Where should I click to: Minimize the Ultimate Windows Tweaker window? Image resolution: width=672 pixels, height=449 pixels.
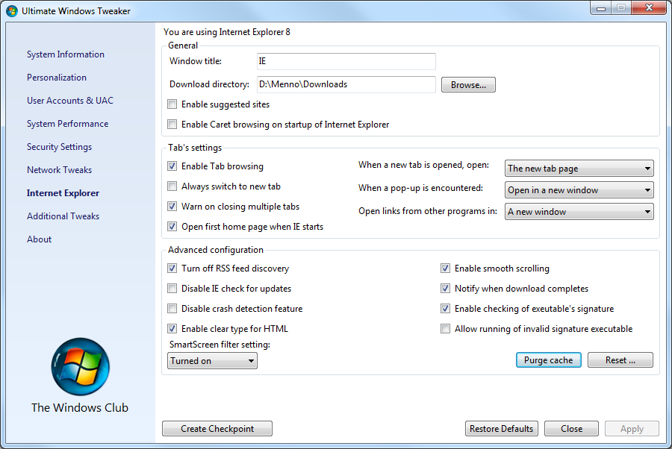click(x=601, y=8)
